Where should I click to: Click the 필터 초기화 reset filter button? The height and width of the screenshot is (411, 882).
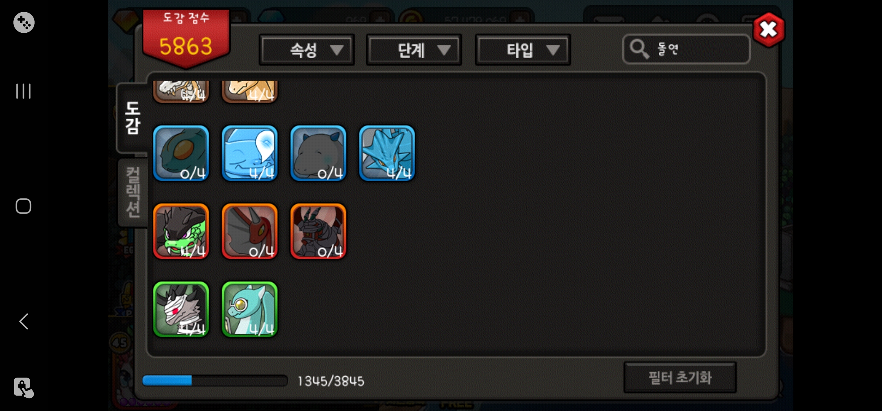pyautogui.click(x=680, y=378)
